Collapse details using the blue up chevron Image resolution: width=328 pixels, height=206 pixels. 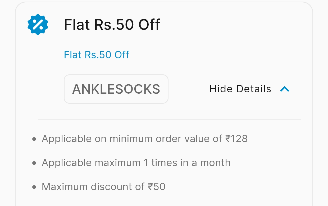pyautogui.click(x=285, y=89)
